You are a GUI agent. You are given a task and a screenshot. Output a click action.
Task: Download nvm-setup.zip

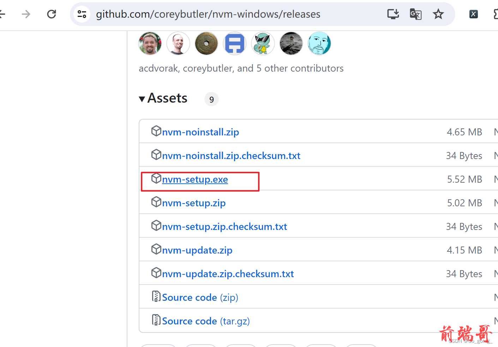point(194,203)
